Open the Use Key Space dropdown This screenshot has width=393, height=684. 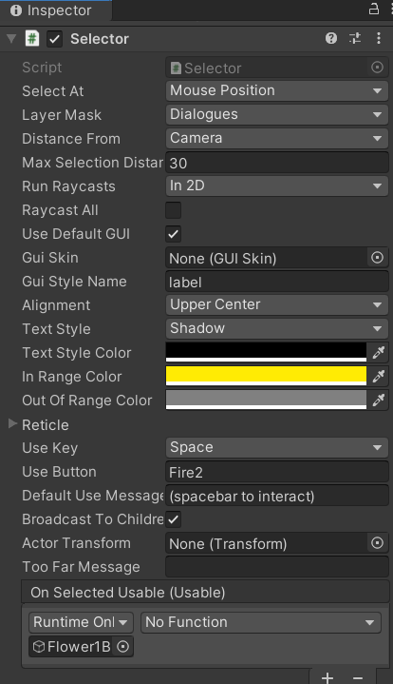[277, 447]
